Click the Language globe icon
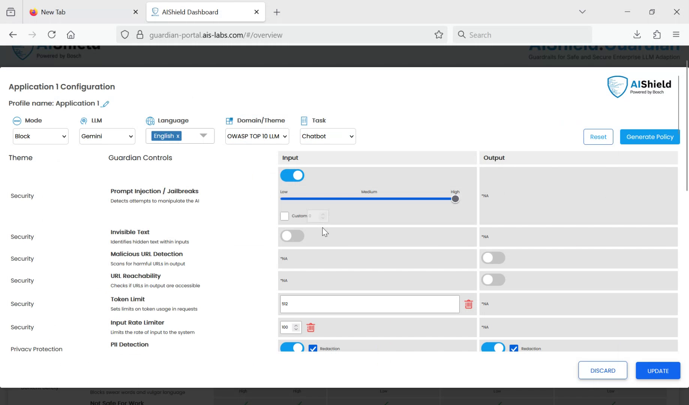 [150, 121]
